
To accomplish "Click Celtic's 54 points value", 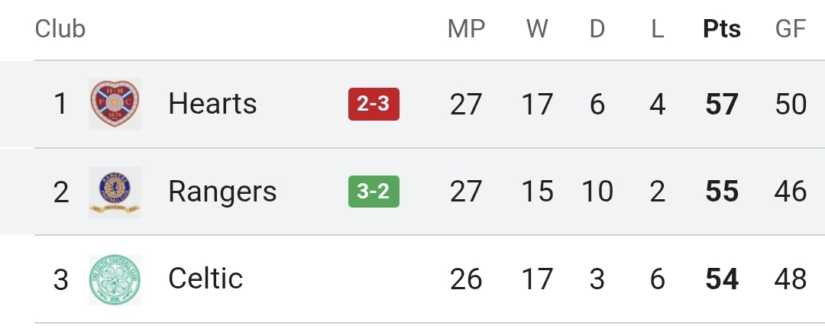I will click(722, 279).
